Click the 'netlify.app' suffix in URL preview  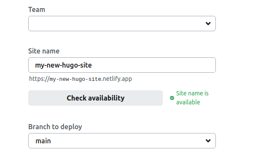coord(117,79)
